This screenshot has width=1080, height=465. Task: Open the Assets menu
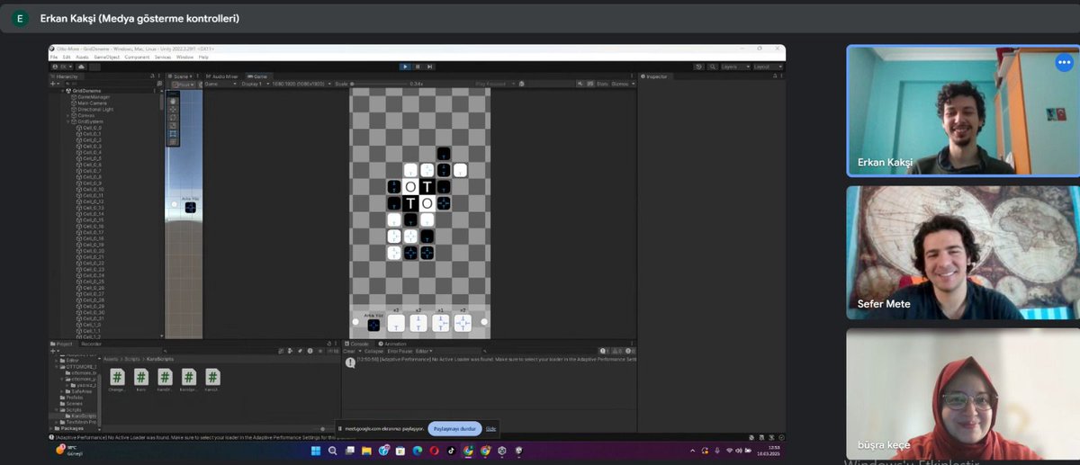coord(83,57)
